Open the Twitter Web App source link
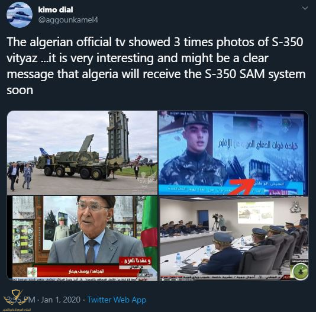Viewport: 316px width, 312px height. [117, 300]
